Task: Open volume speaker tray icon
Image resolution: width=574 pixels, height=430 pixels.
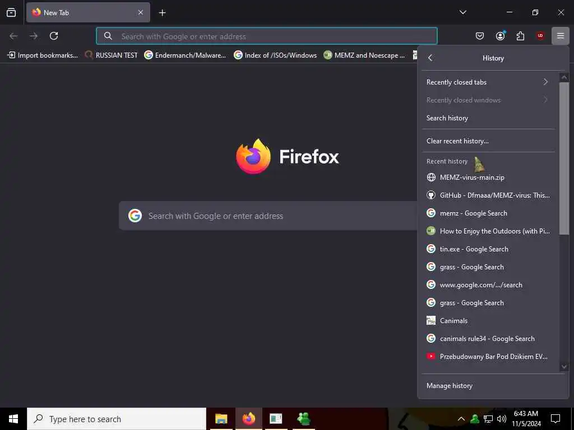Action: tap(502, 419)
